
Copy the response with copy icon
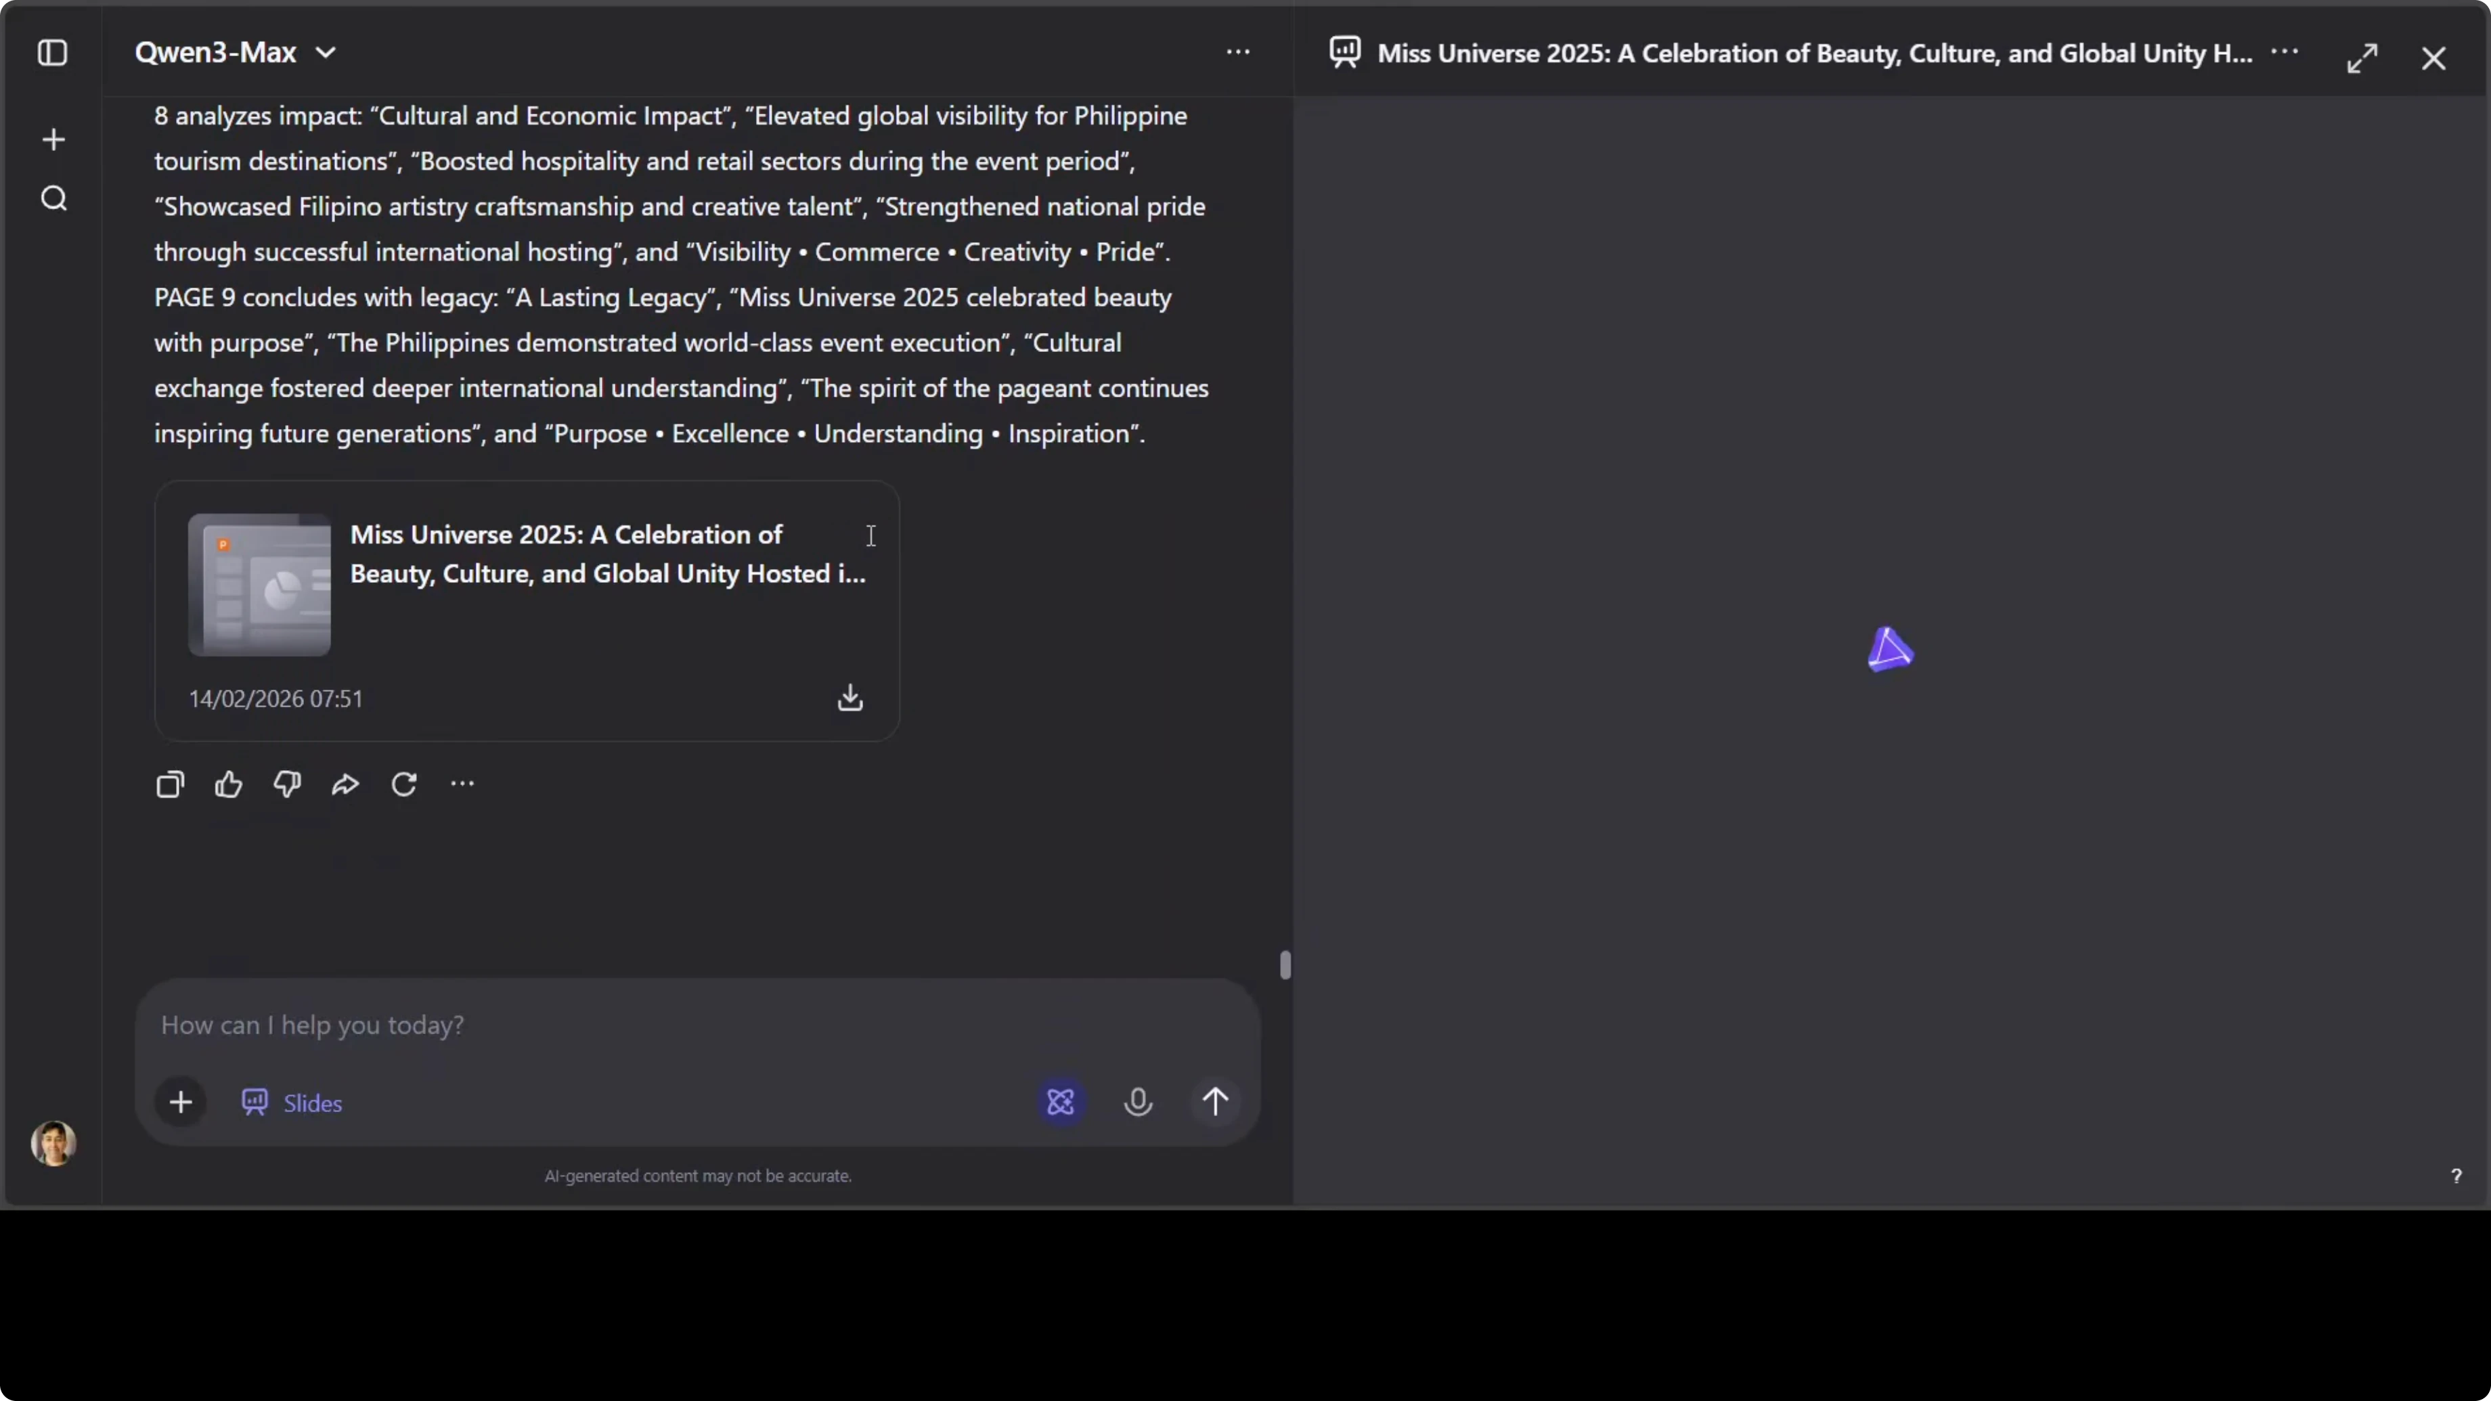click(x=170, y=784)
